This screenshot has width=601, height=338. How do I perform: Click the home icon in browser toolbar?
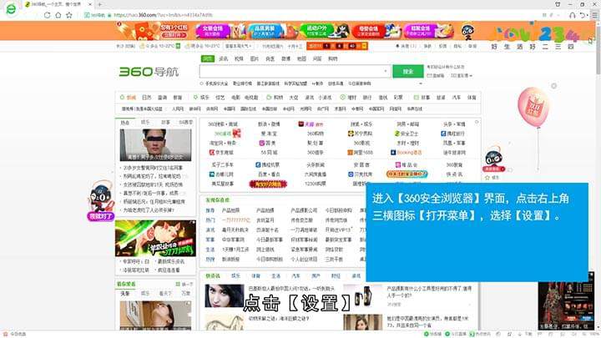click(x=58, y=15)
